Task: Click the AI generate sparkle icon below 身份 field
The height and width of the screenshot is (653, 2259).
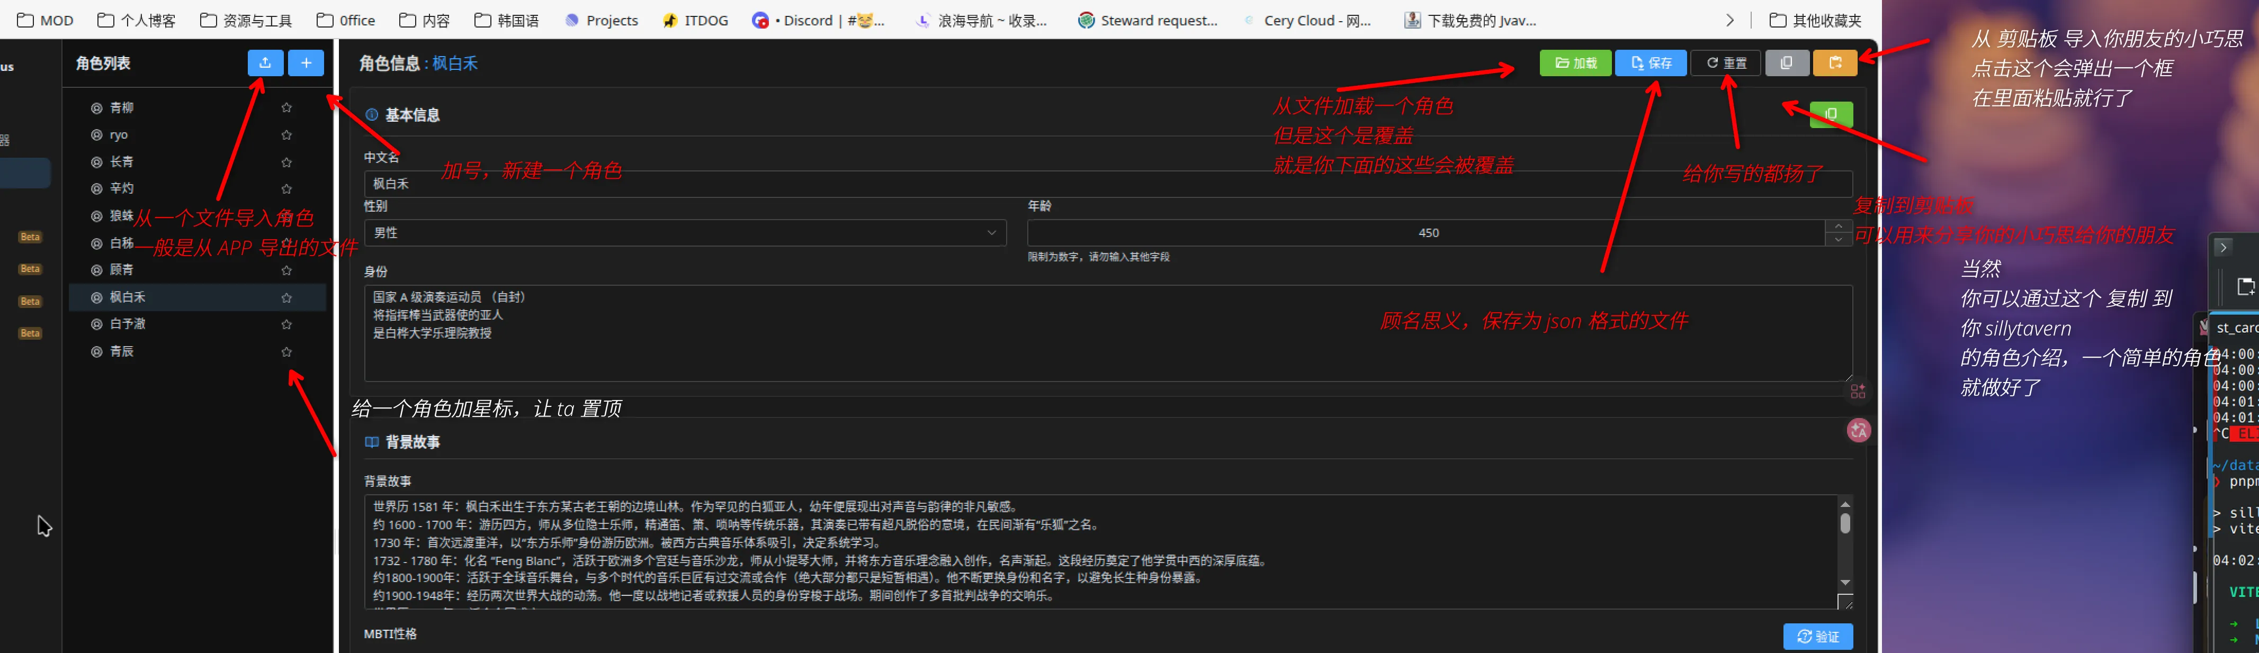Action: 1858,391
